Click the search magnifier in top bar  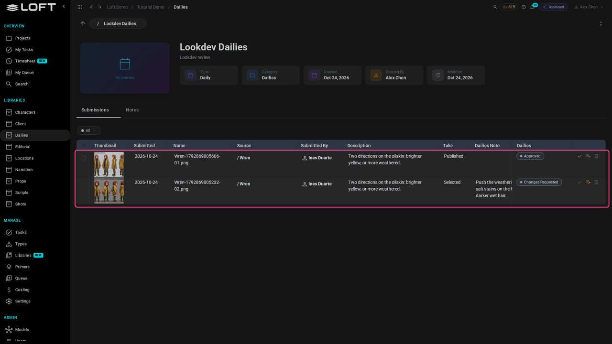tap(495, 7)
